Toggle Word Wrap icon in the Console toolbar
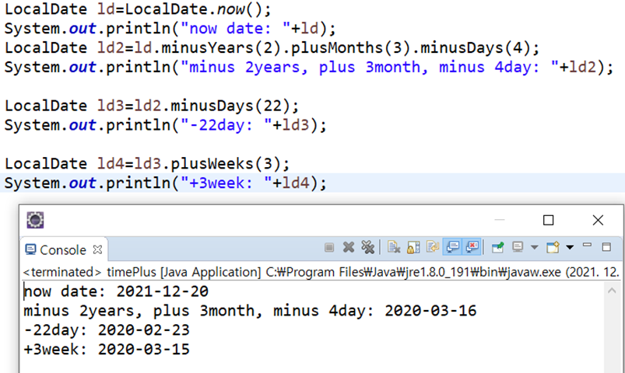625x373 pixels. (433, 248)
